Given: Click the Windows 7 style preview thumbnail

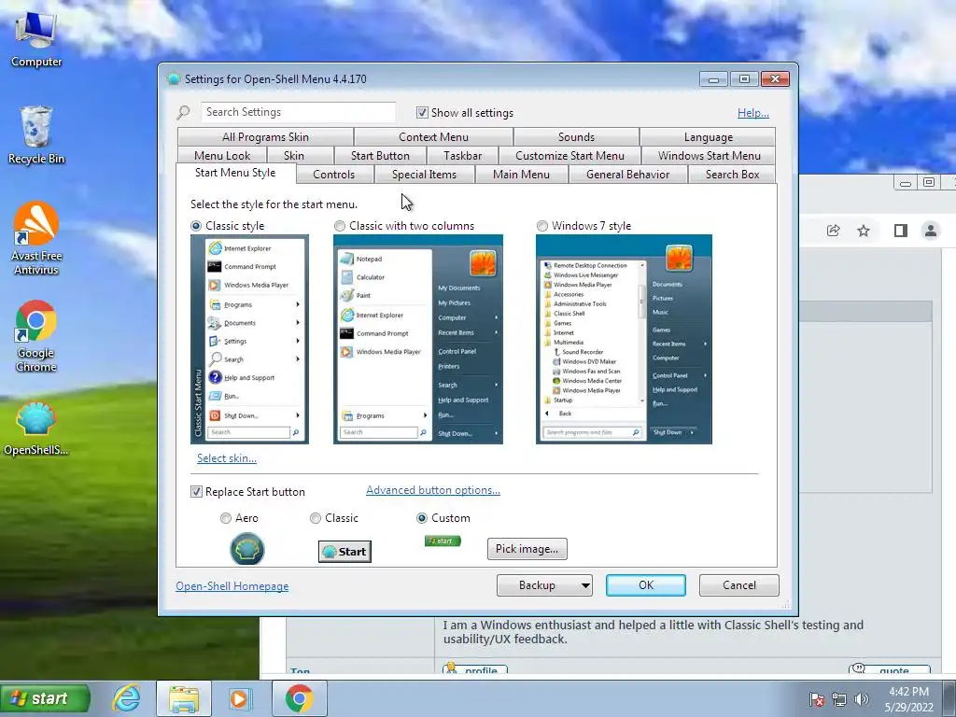Looking at the screenshot, I should (x=624, y=339).
